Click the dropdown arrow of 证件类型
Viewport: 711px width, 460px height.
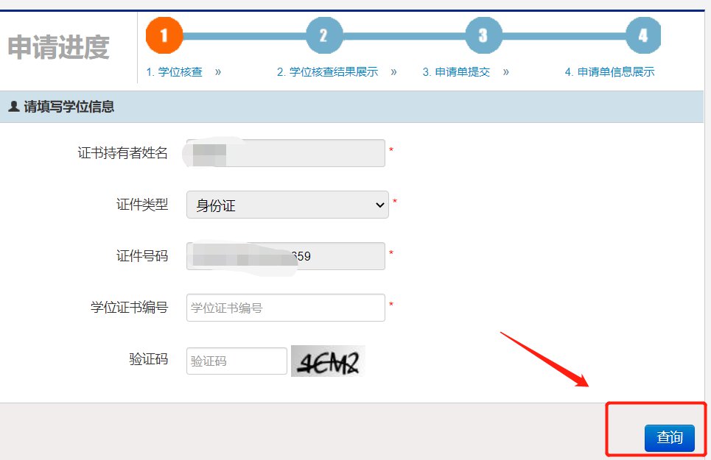pos(380,205)
